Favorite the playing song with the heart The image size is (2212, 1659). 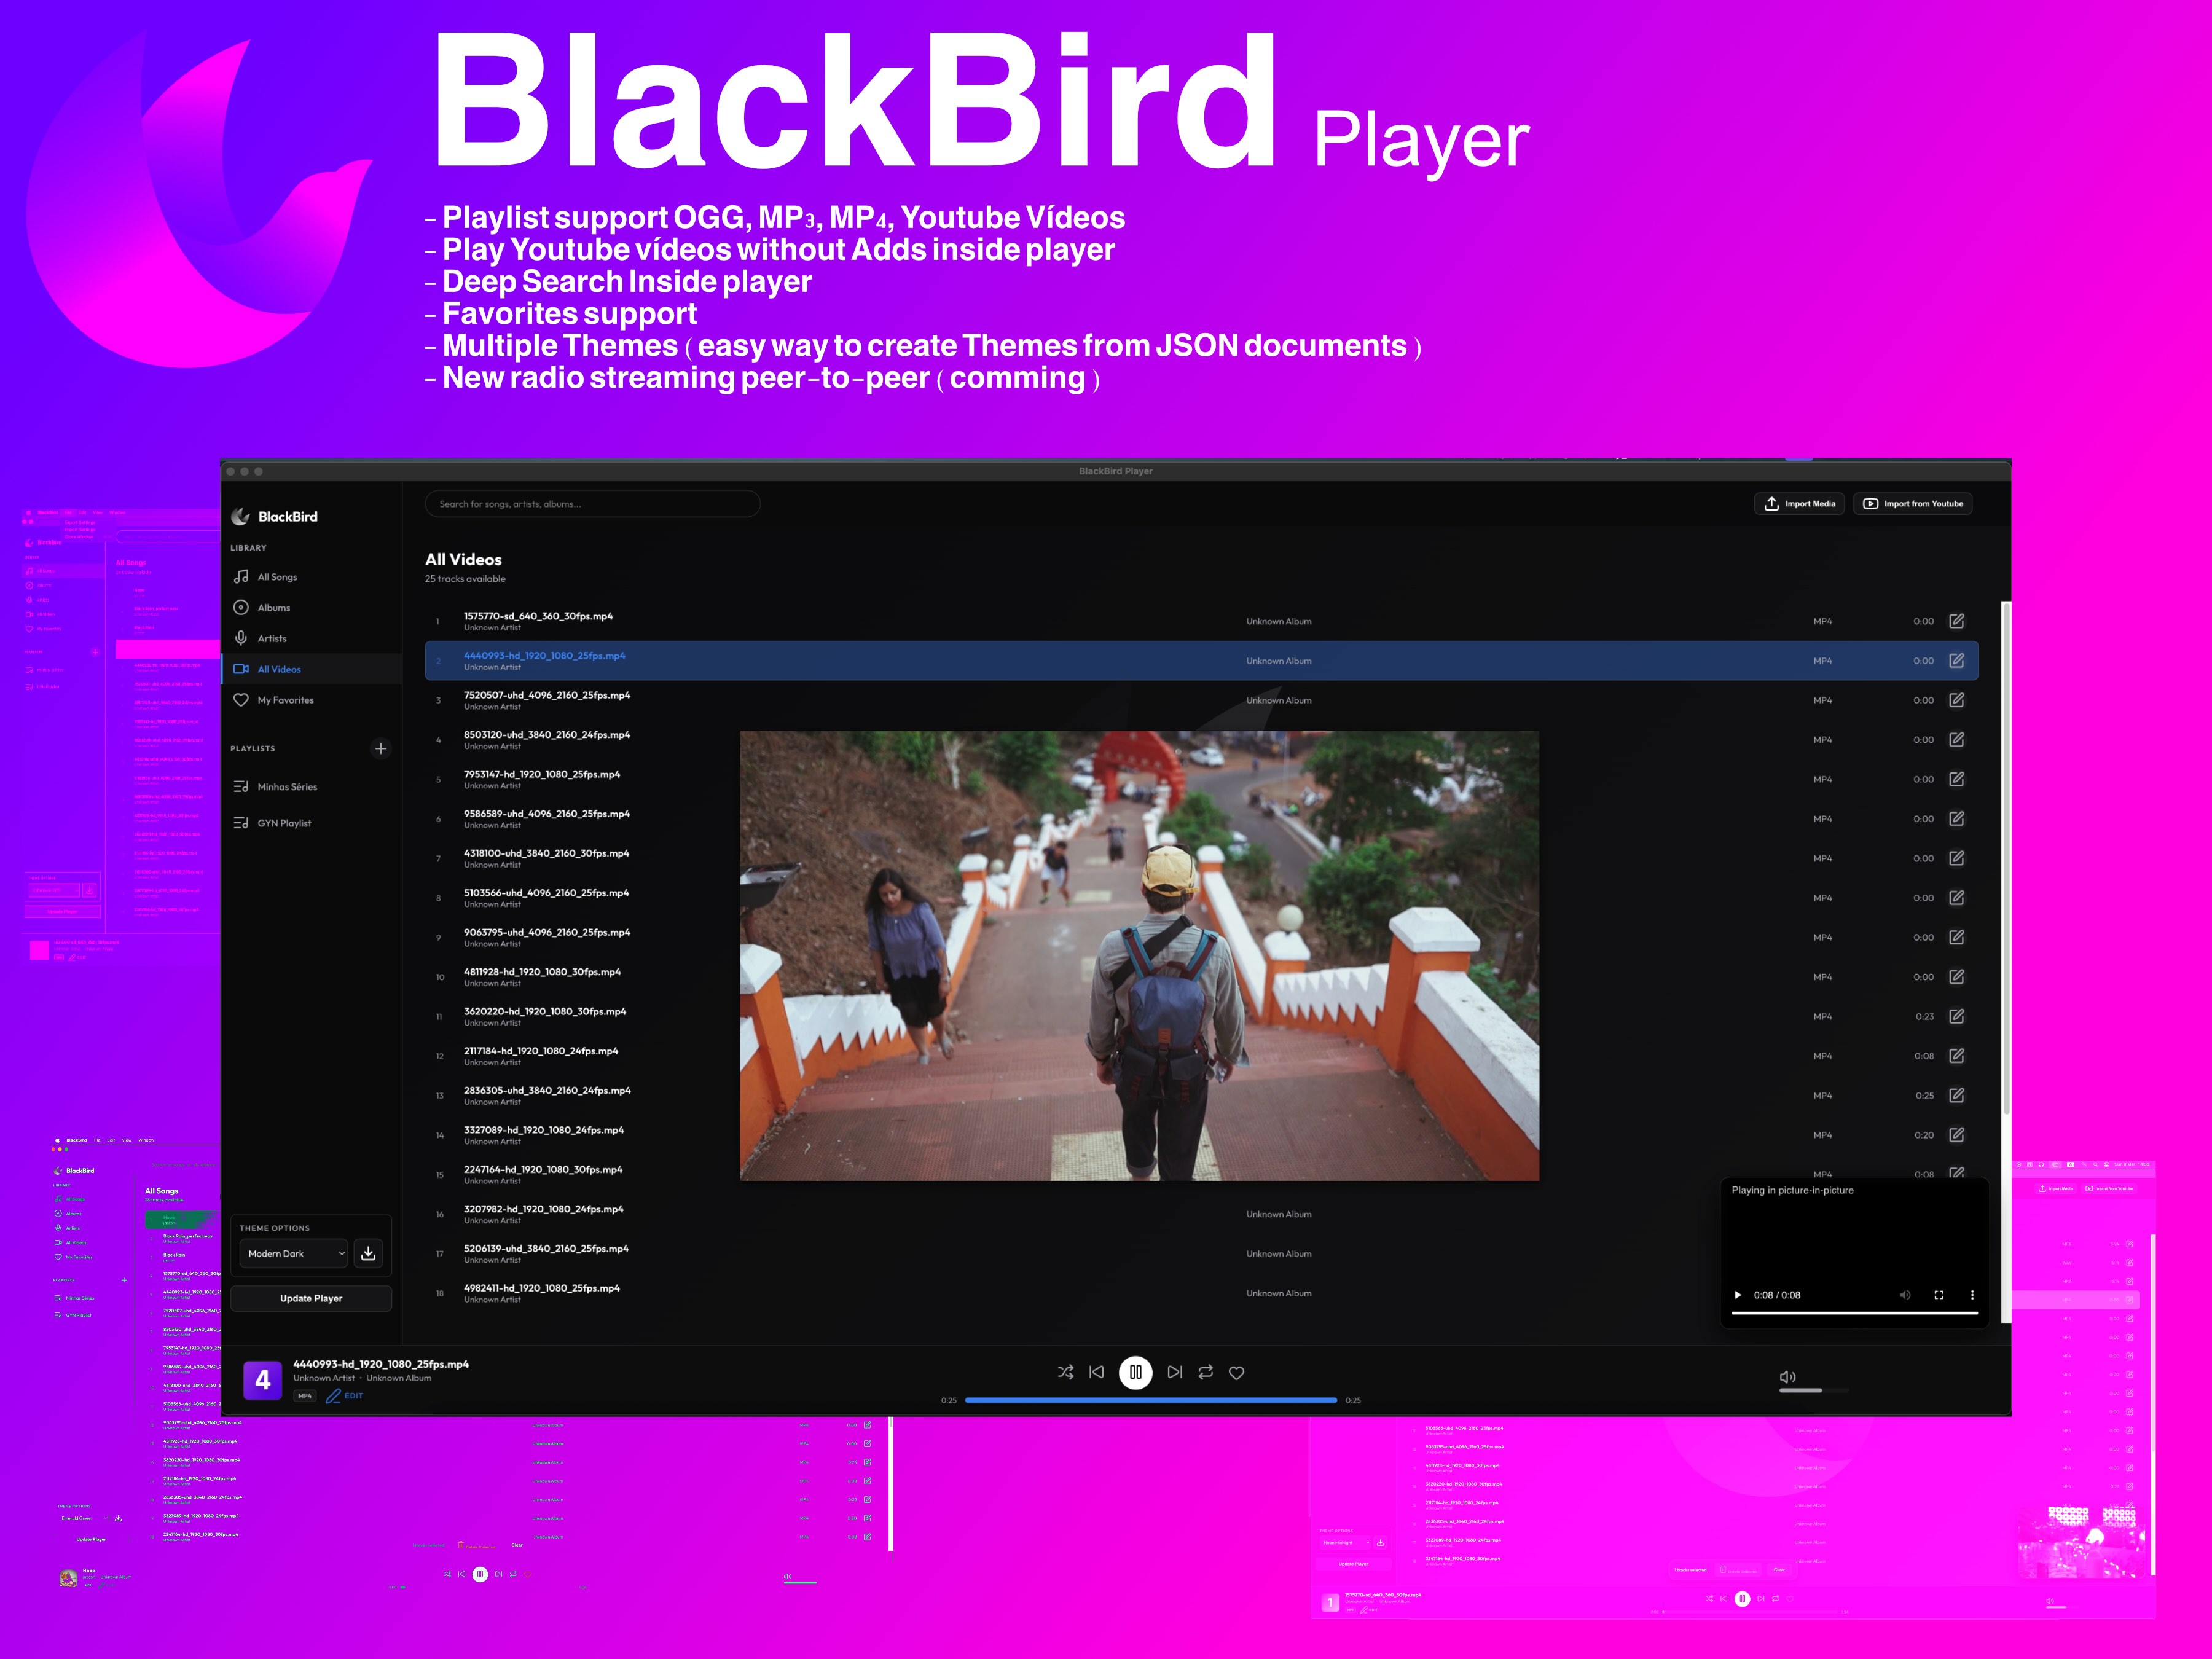(x=1237, y=1372)
